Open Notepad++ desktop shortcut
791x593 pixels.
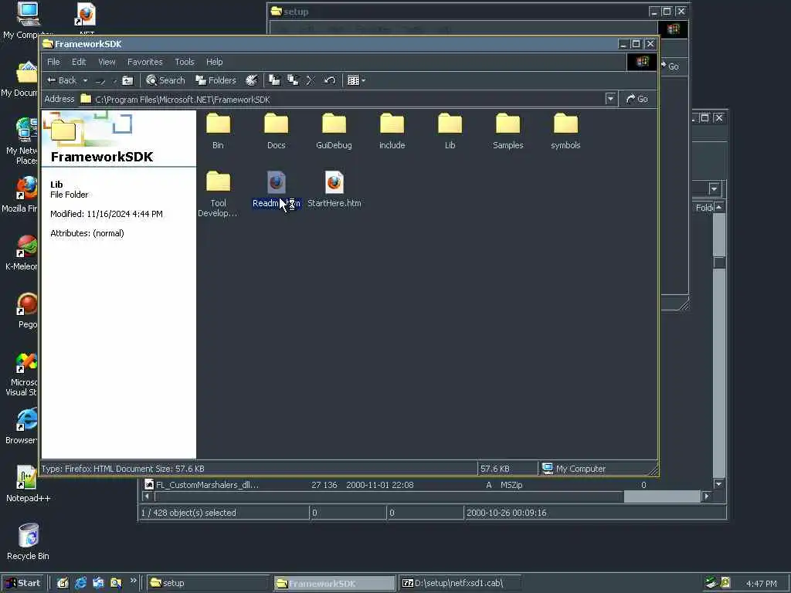pyautogui.click(x=28, y=483)
